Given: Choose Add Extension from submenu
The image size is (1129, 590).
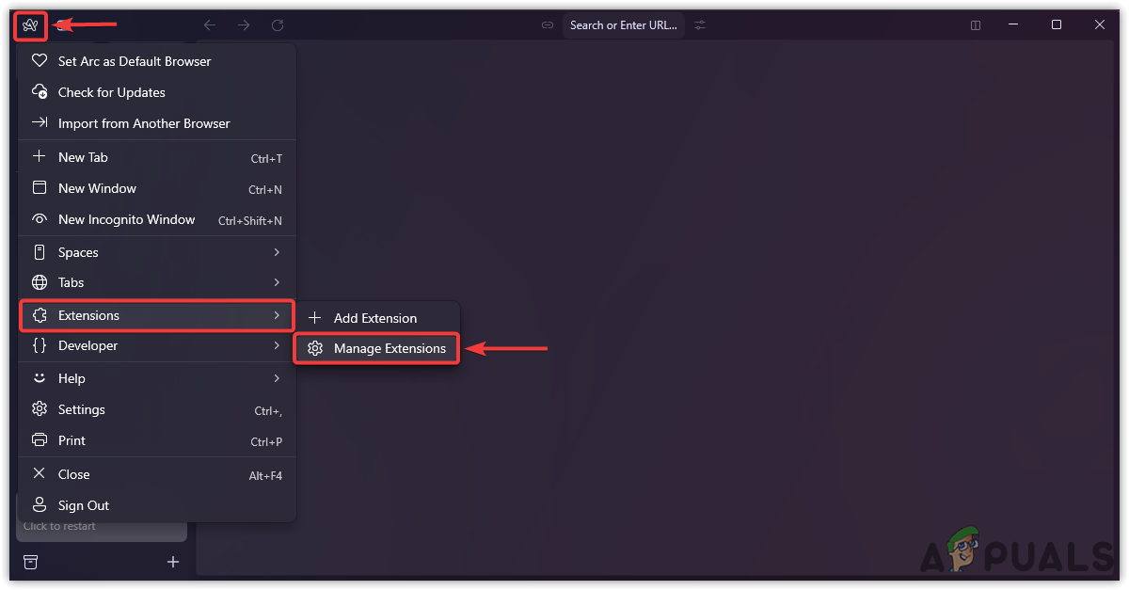Looking at the screenshot, I should click(375, 318).
